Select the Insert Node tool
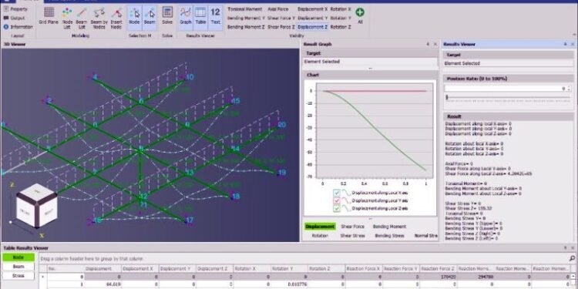Screen dimensions: 578x289 (x=116, y=18)
